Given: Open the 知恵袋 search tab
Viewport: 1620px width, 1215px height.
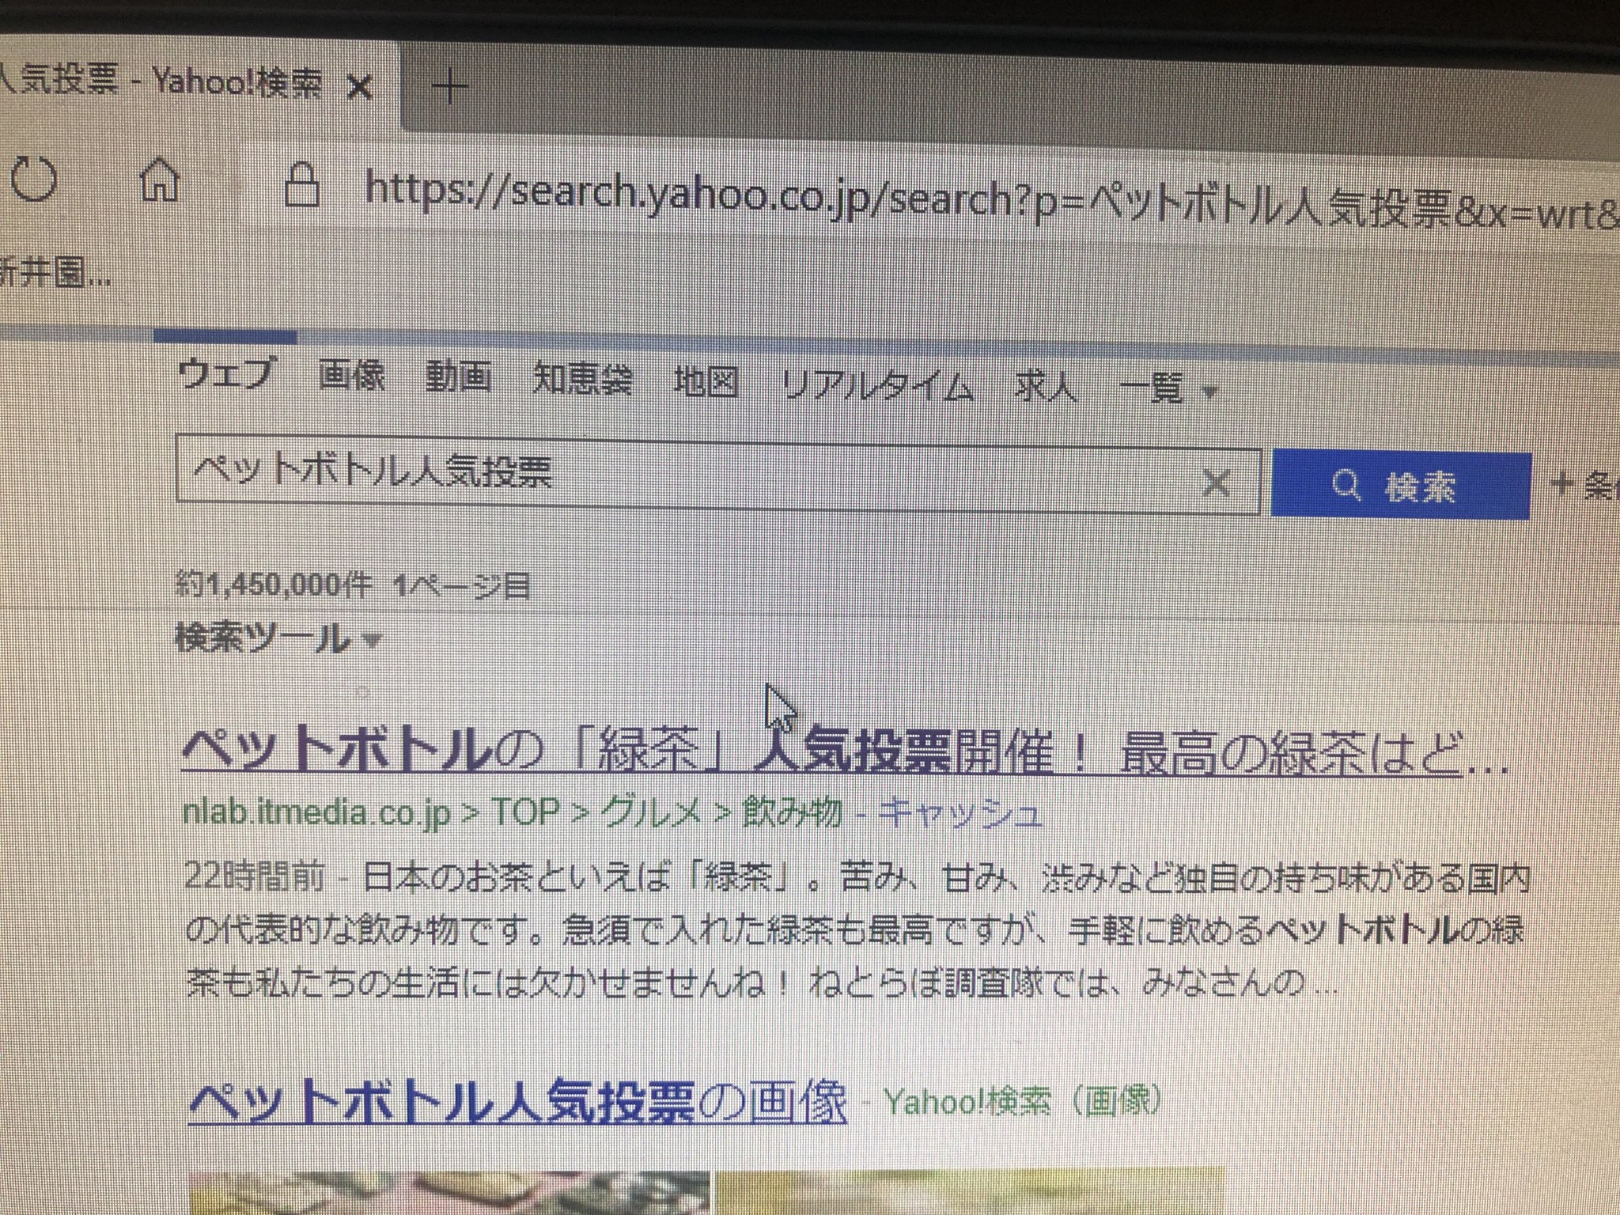Looking at the screenshot, I should point(582,380).
